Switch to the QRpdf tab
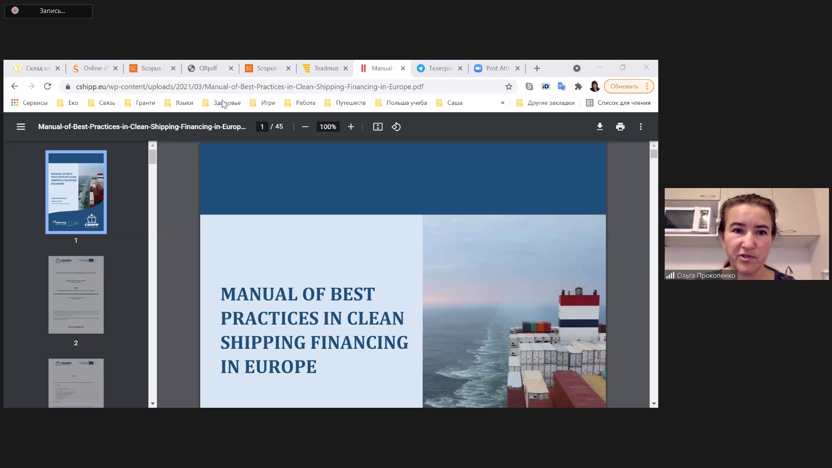 pyautogui.click(x=208, y=68)
